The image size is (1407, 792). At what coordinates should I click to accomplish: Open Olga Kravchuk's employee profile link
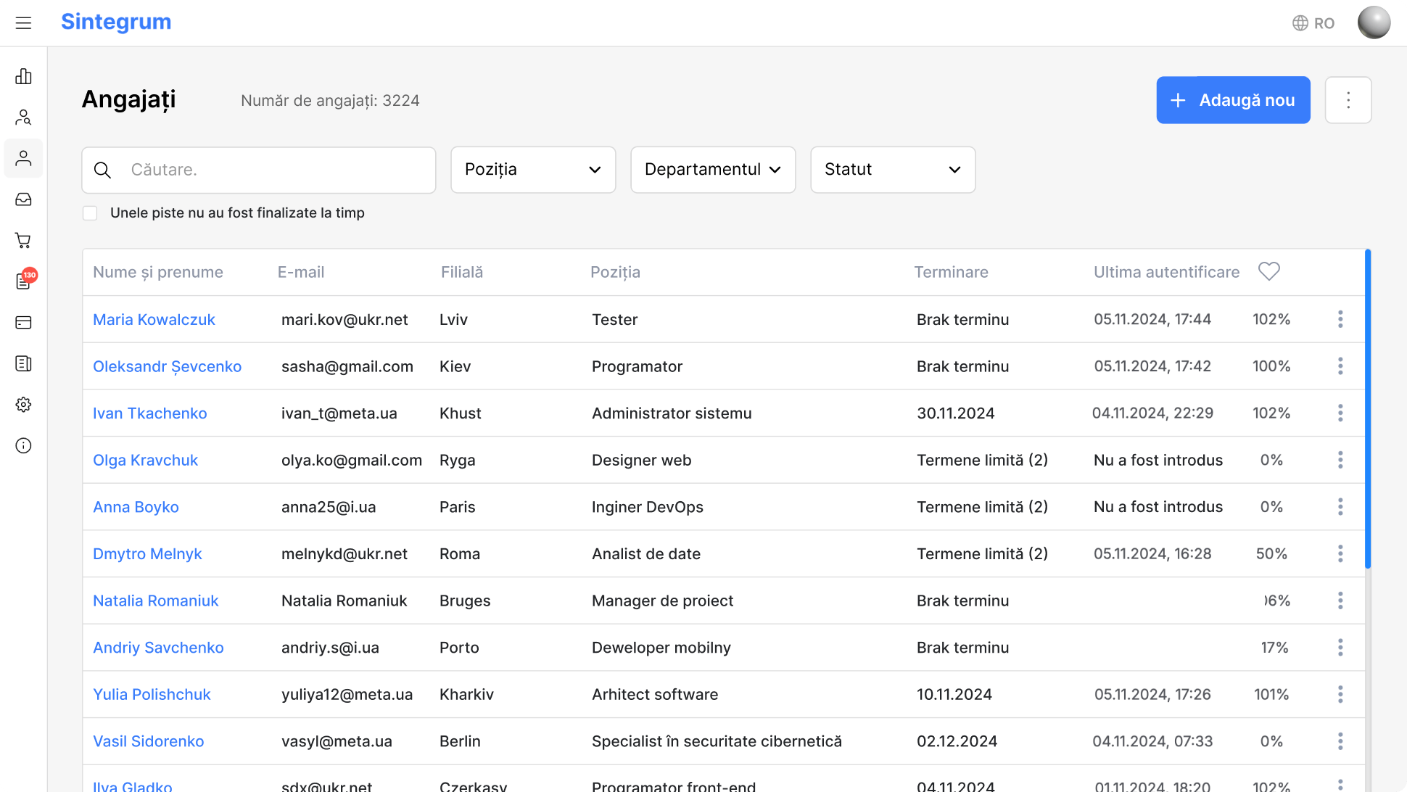[145, 461]
